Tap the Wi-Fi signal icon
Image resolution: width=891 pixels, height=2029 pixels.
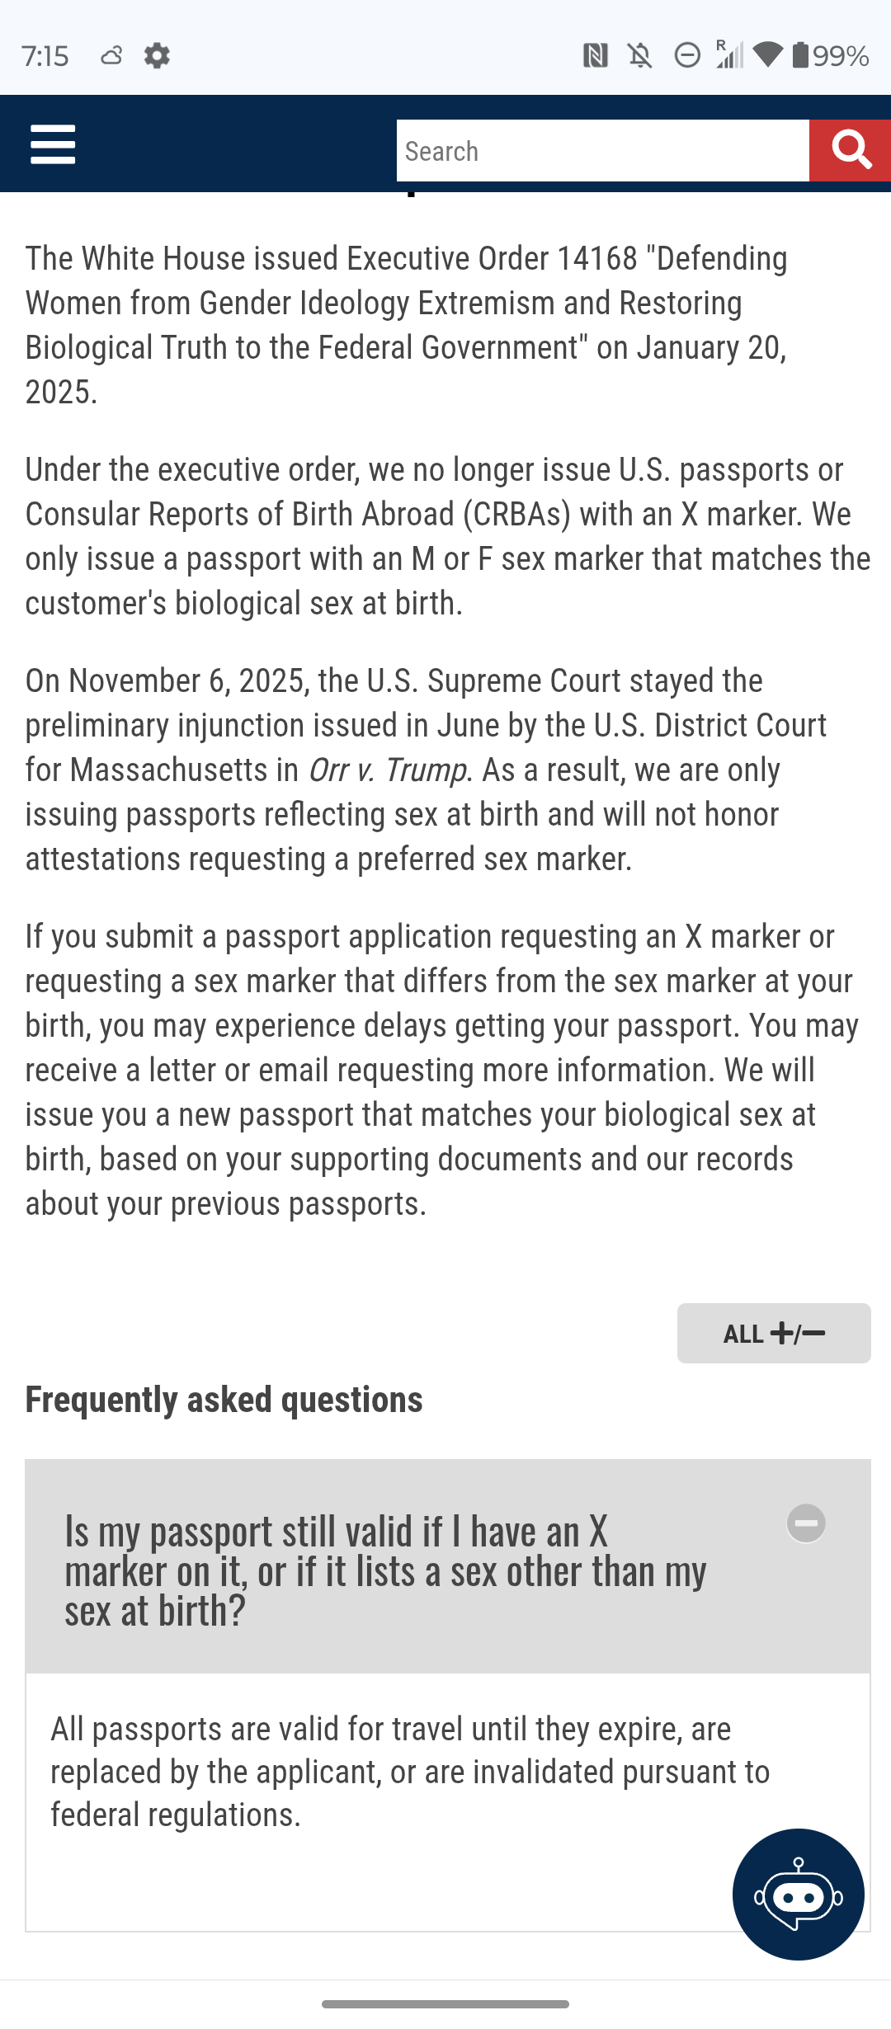[767, 55]
